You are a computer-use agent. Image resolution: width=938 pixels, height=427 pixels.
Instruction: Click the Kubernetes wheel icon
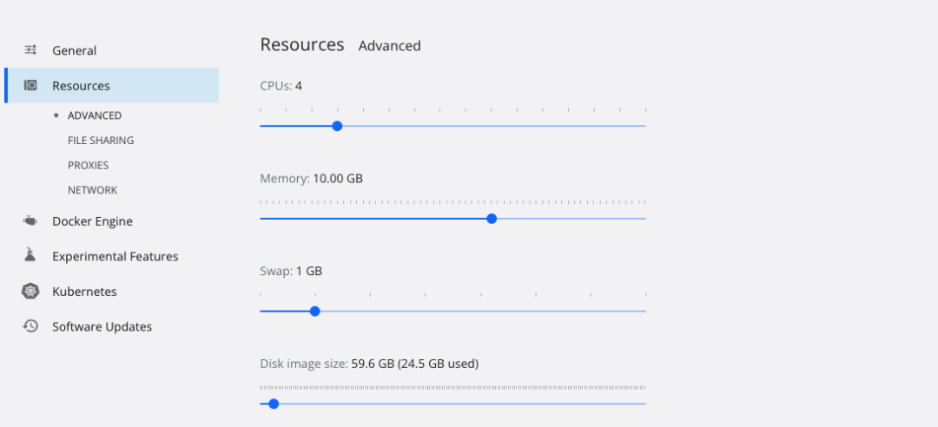[30, 292]
